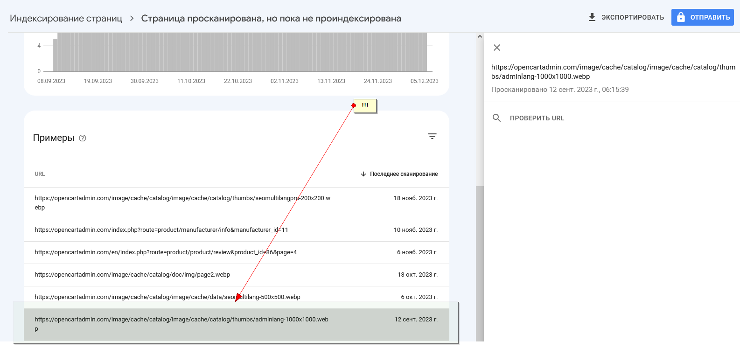Click chart axis date 08.09.2023
This screenshot has height=348, width=740.
(x=51, y=81)
